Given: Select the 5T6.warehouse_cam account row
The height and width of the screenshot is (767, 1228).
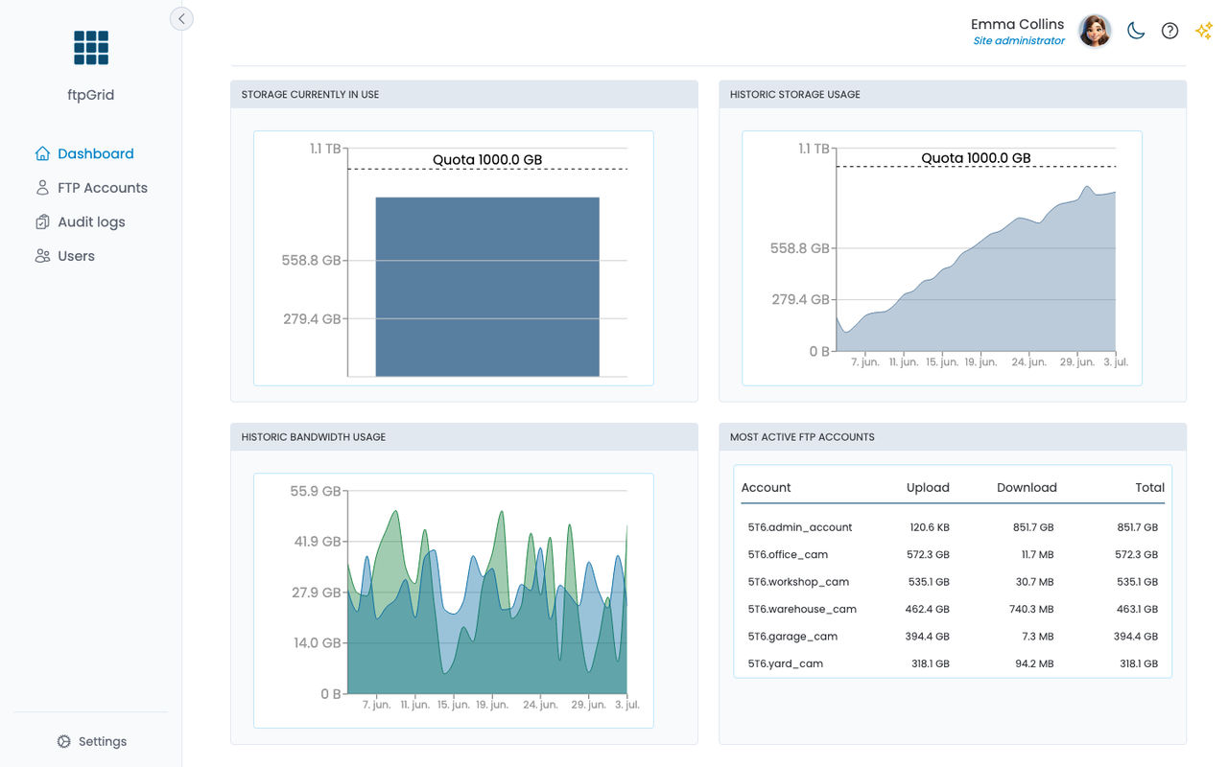Looking at the screenshot, I should click(953, 609).
